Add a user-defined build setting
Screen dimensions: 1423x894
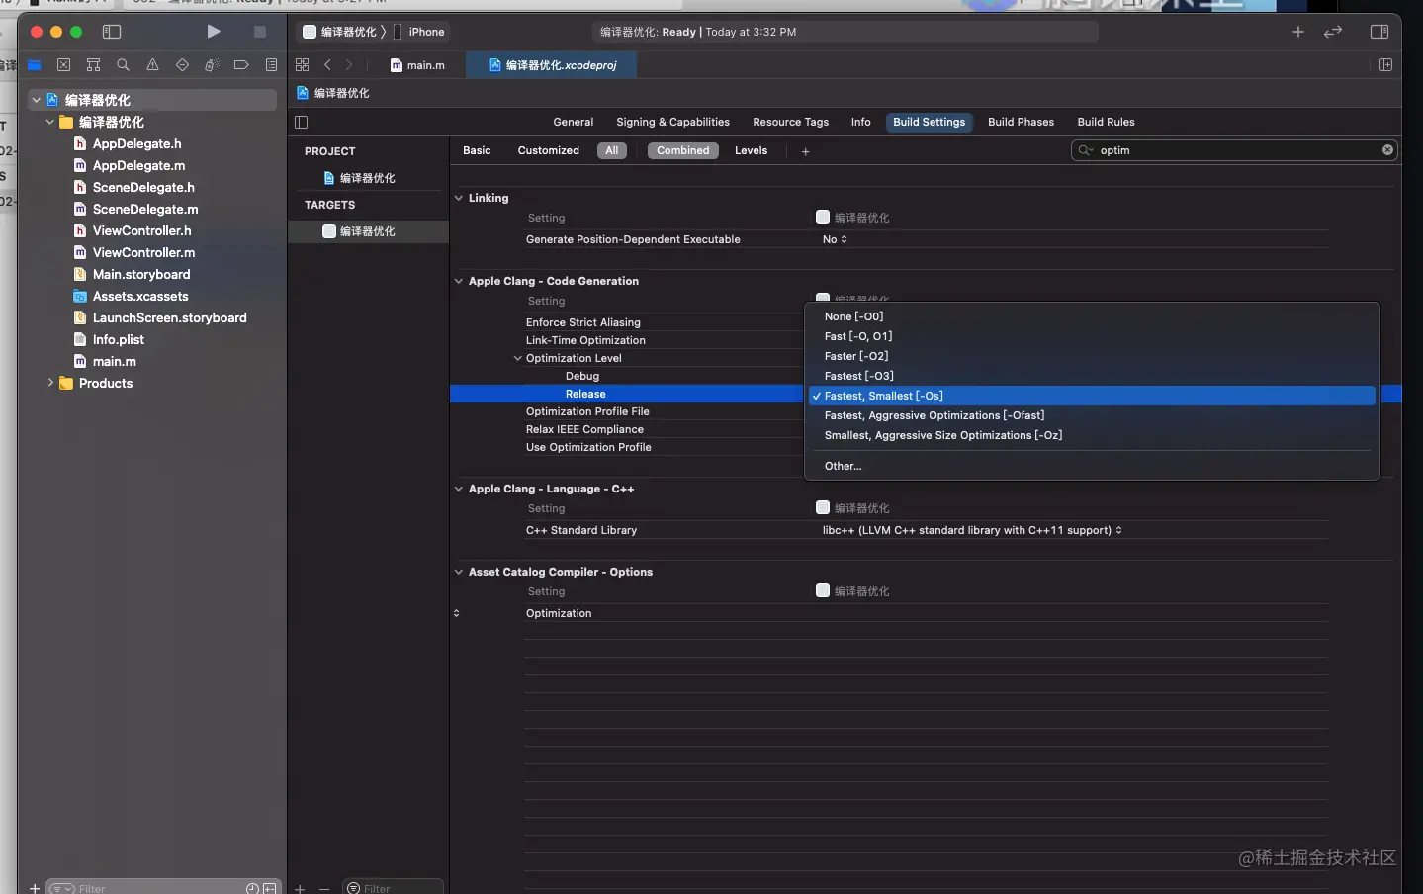pyautogui.click(x=806, y=151)
